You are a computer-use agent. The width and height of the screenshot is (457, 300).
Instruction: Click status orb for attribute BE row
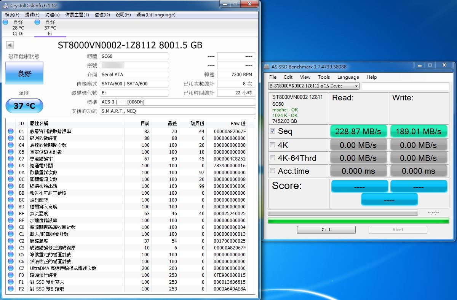tap(11, 214)
